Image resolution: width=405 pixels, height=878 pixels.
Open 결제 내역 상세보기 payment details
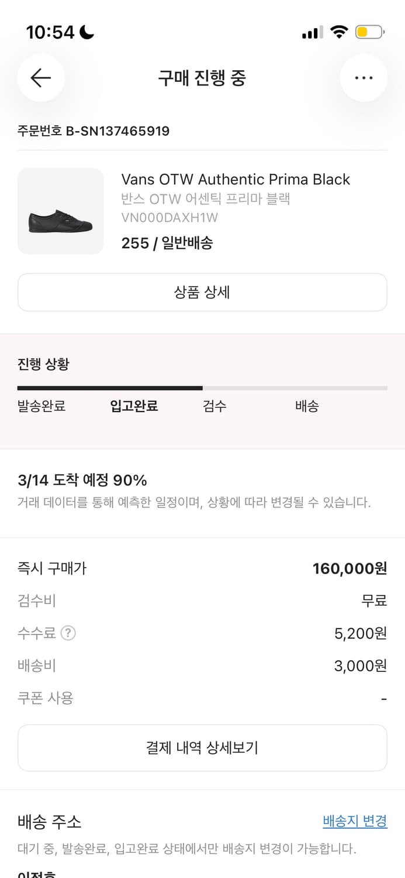click(202, 747)
